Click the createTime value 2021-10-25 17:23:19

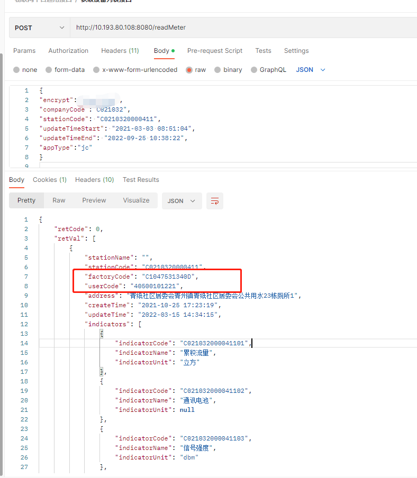178,305
